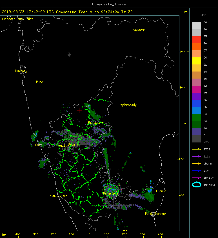The image size is (218, 238).
Task: Click the -400 tick on horizontal axis
Action: (17, 234)
